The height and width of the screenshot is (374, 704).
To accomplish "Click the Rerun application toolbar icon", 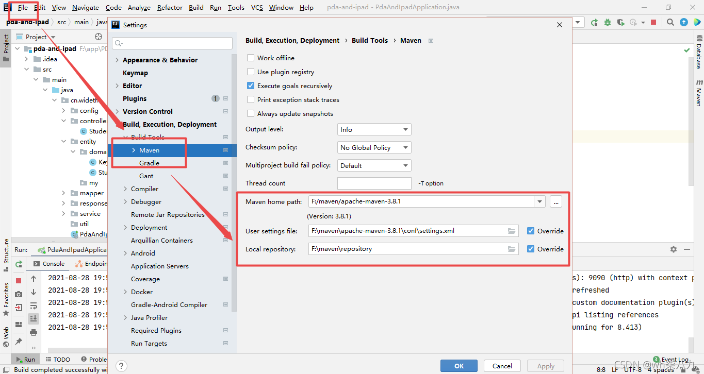I will (x=595, y=22).
